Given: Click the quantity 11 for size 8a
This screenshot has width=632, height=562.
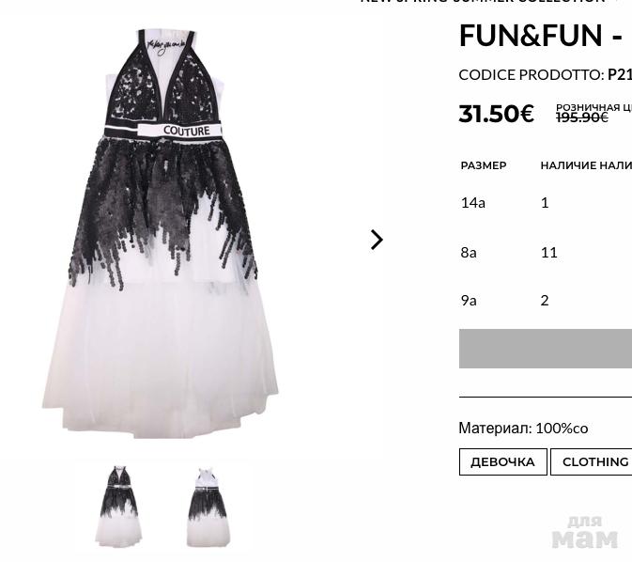Looking at the screenshot, I should click(549, 253).
